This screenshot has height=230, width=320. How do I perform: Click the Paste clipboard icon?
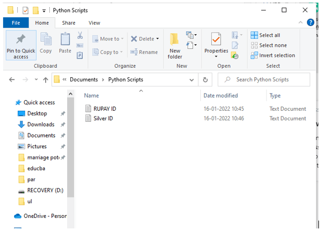(x=65, y=39)
